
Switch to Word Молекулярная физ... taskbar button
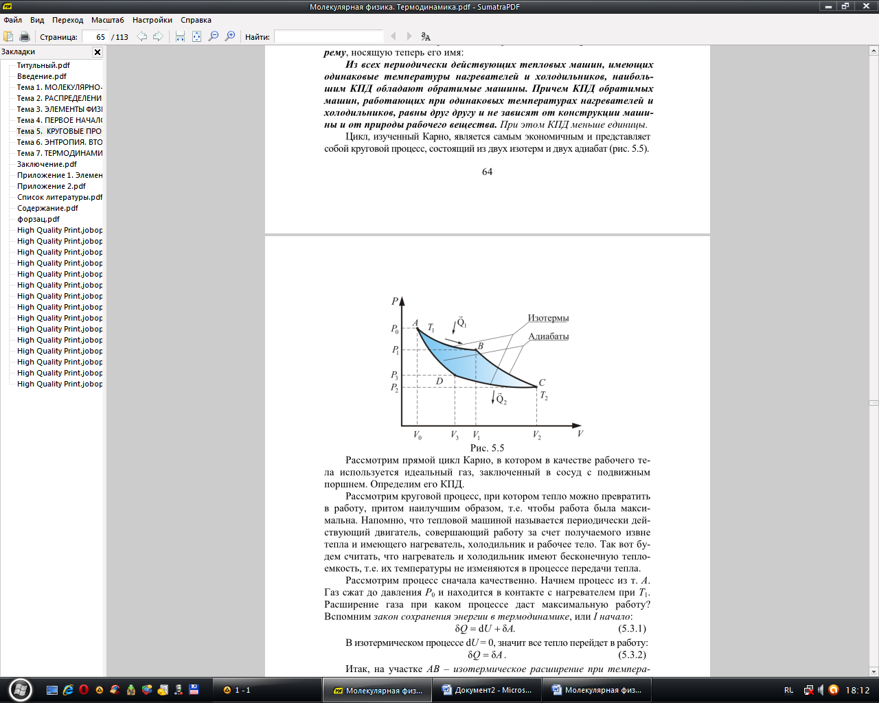coord(597,690)
